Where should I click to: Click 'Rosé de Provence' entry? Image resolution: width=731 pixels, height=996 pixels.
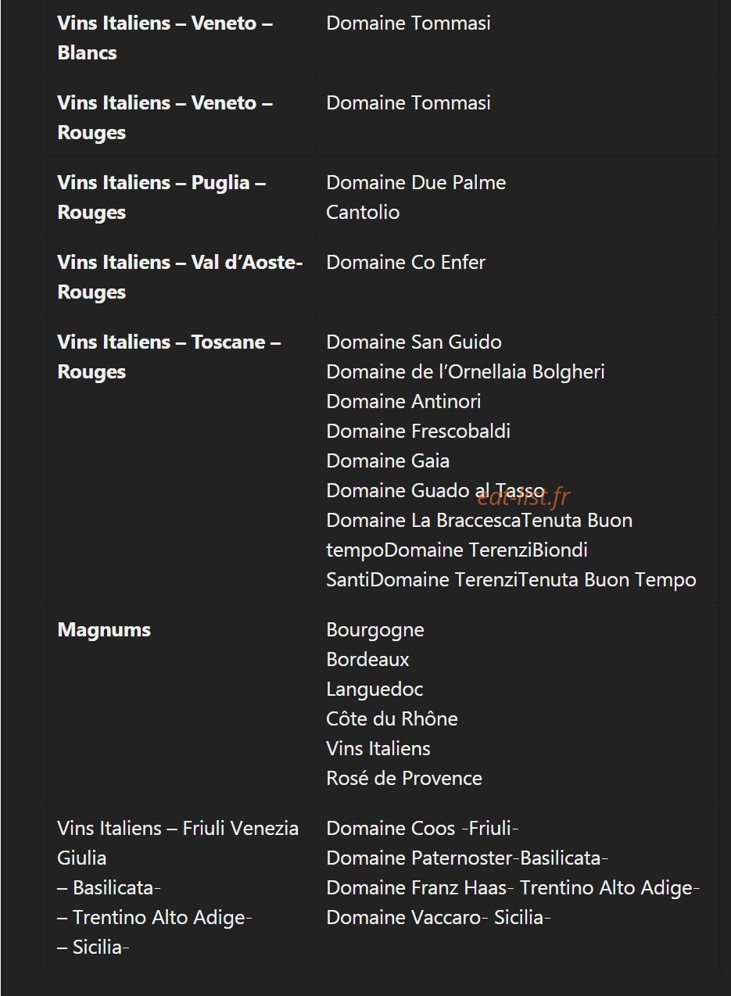click(x=404, y=779)
